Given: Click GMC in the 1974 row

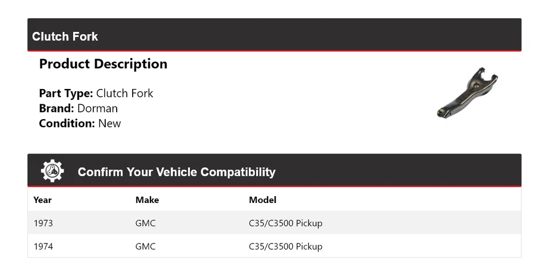Looking at the screenshot, I should point(145,246).
